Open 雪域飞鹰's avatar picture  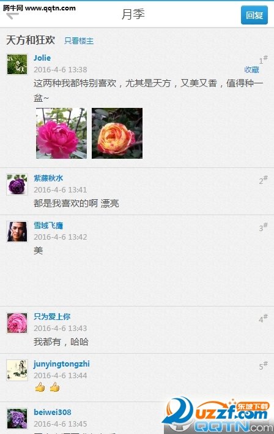point(17,232)
